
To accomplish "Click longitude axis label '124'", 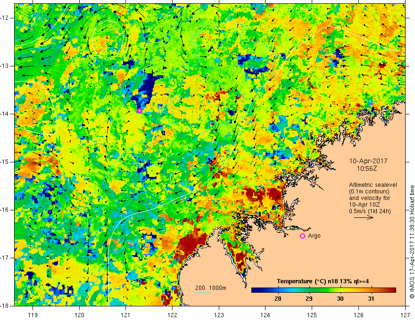I will [265, 315].
